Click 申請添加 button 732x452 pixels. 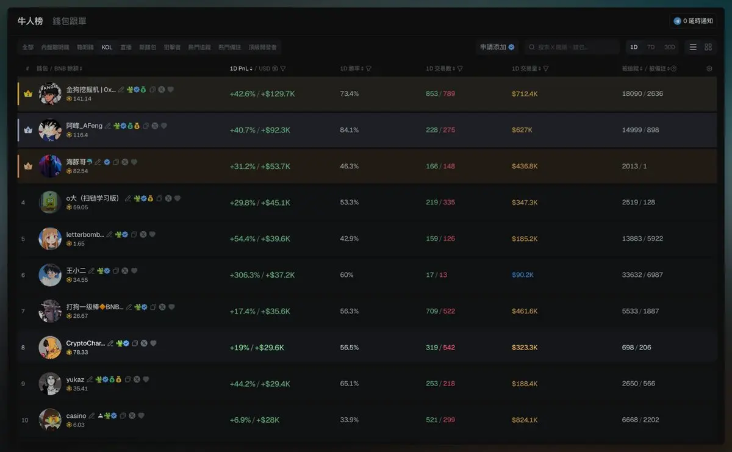tap(497, 47)
